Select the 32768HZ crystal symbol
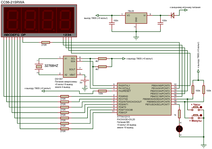 pyautogui.click(x=39, y=67)
